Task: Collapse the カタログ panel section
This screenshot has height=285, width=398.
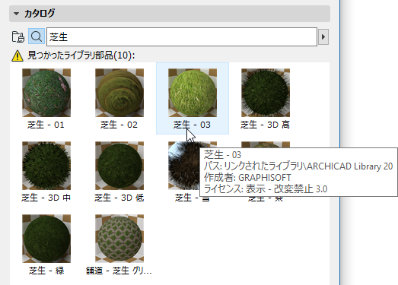Action: coord(17,14)
